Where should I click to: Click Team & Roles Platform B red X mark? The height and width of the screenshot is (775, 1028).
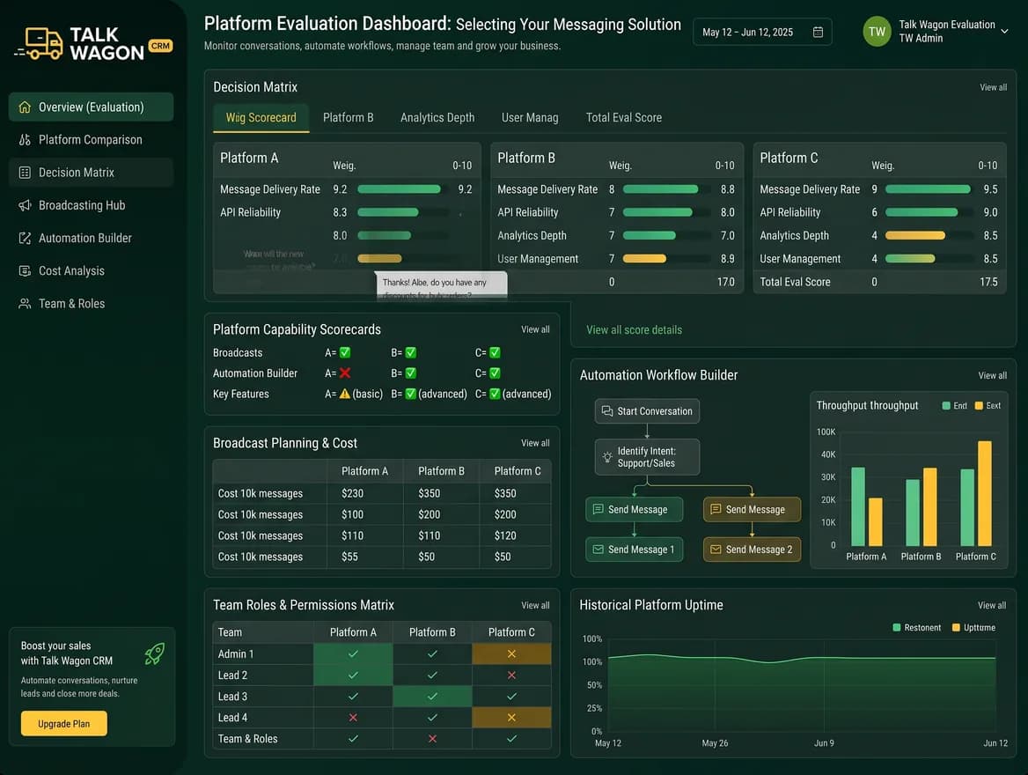[432, 739]
